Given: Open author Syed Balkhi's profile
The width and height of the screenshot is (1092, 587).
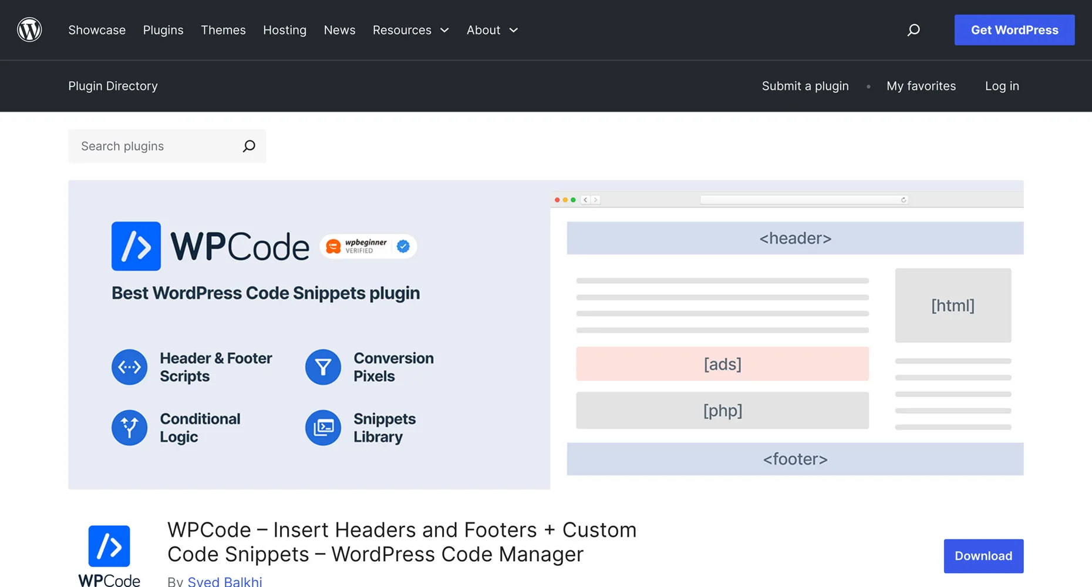Looking at the screenshot, I should pyautogui.click(x=225, y=581).
